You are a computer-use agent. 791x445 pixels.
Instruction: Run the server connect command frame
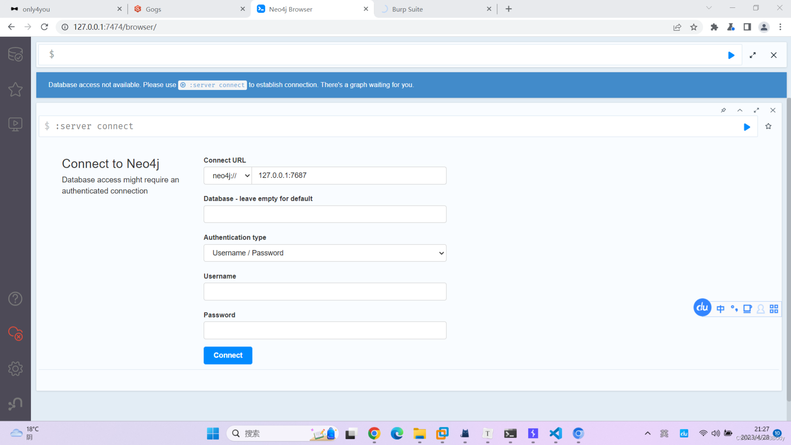click(x=747, y=127)
